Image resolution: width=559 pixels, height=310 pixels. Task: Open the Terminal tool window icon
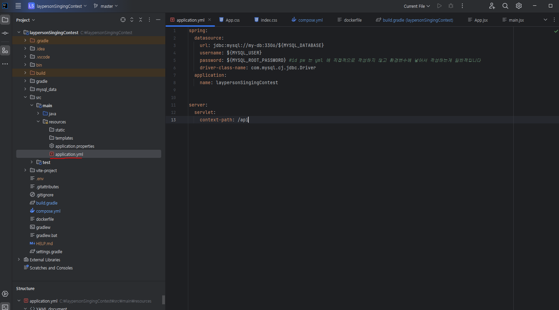(5, 307)
